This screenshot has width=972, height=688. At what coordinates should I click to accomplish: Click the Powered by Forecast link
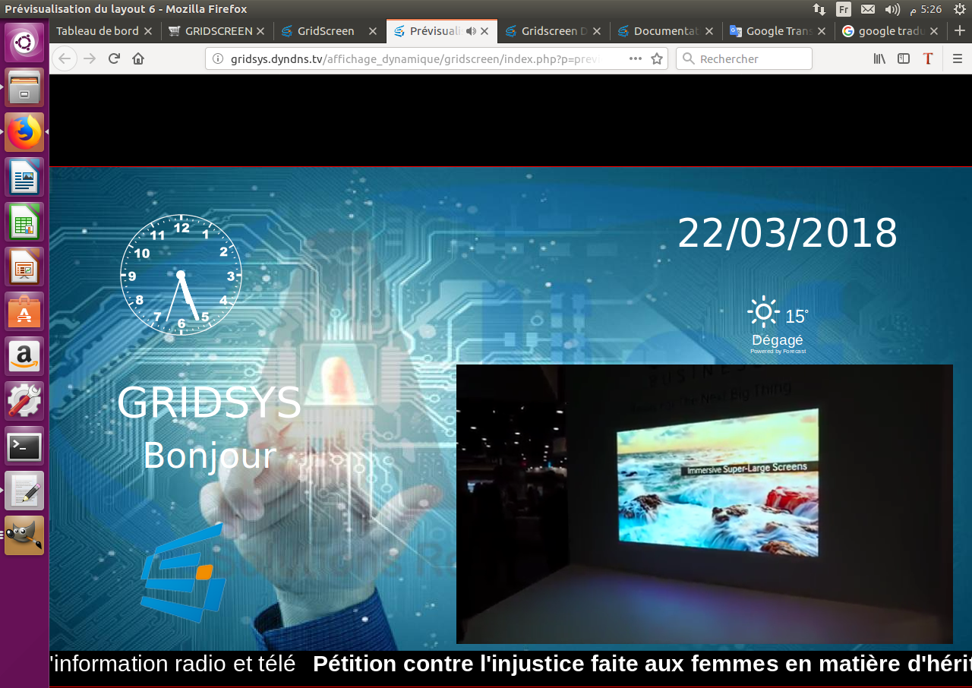coord(778,352)
